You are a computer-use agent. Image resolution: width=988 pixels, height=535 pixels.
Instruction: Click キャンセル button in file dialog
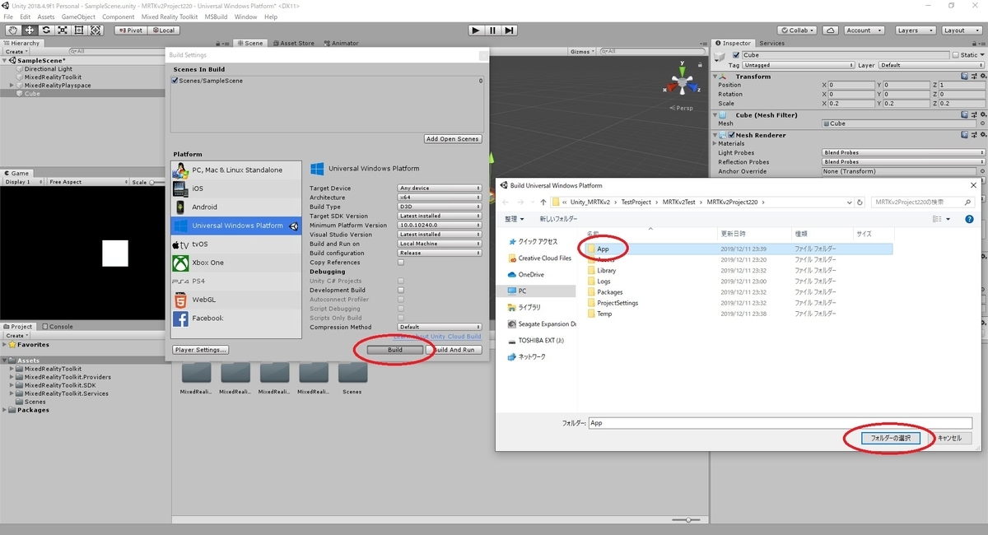(x=949, y=438)
